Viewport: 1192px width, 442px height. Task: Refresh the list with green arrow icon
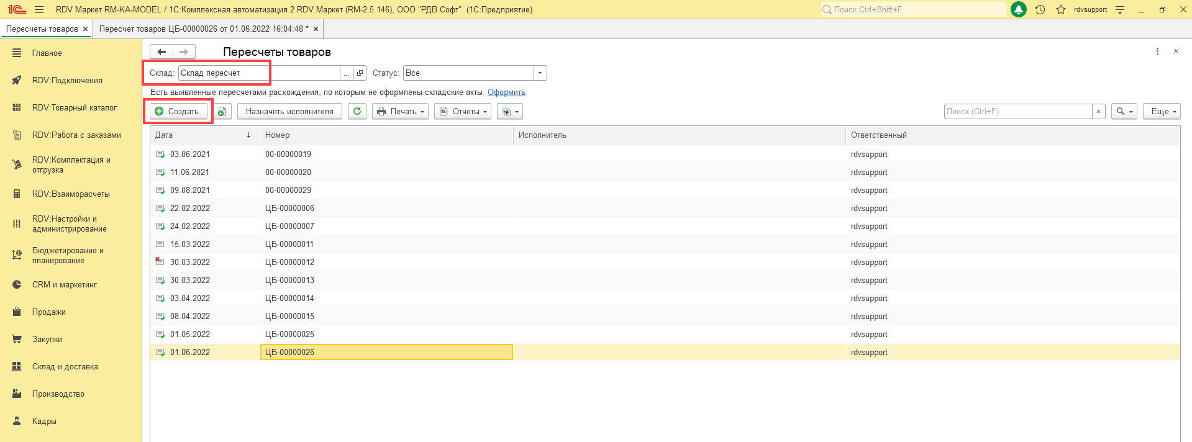357,111
